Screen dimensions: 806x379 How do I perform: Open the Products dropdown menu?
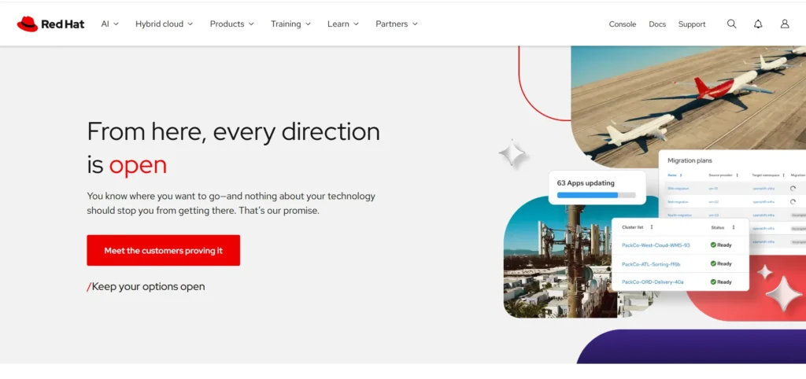(x=232, y=24)
